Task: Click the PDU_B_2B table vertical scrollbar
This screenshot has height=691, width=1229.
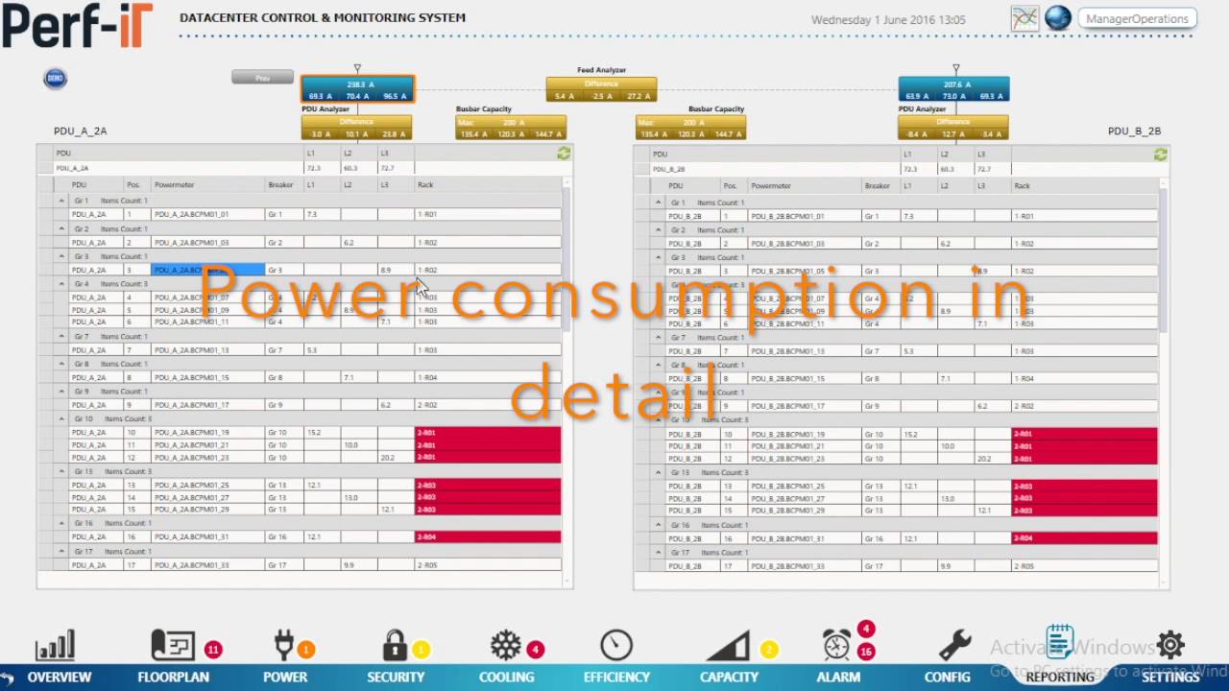Action: click(x=1164, y=259)
